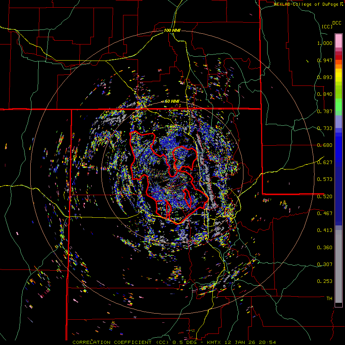This screenshot has height=345, width=345.
Task: Click the 0.627 scale value
Action: click(325, 163)
